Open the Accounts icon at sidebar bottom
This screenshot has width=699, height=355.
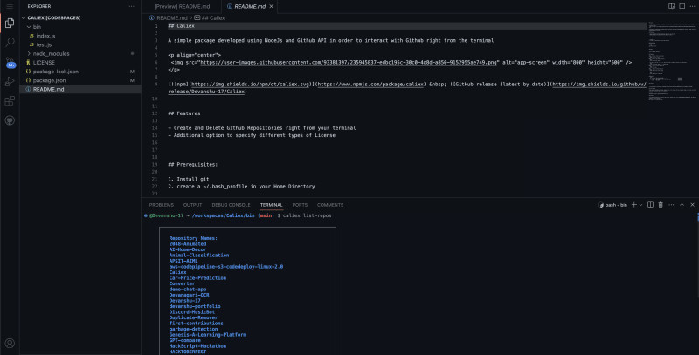click(10, 343)
